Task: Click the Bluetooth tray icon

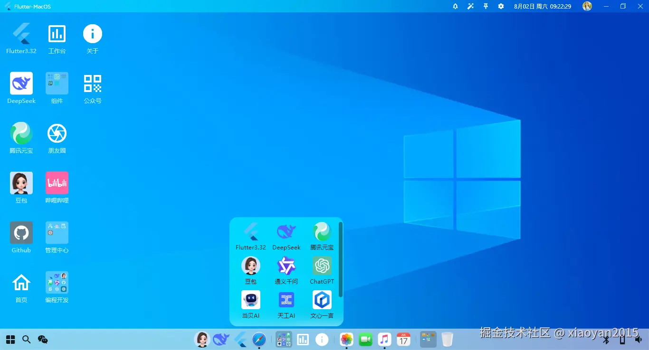Action: [606, 340]
